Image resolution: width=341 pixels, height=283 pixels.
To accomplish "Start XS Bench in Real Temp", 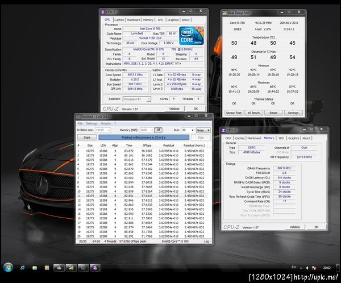I will pyautogui.click(x=253, y=113).
